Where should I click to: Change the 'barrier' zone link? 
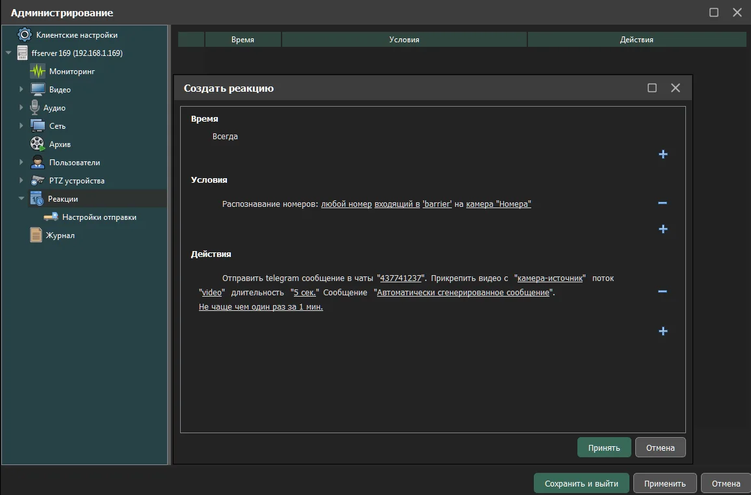pyautogui.click(x=437, y=204)
